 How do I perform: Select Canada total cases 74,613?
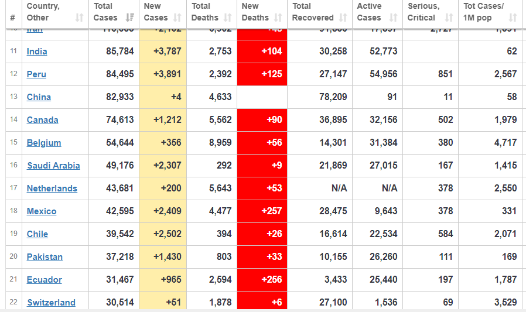tap(119, 119)
